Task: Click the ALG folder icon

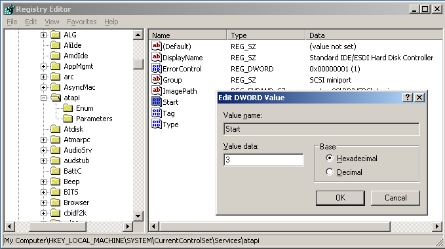Action: [x=55, y=35]
